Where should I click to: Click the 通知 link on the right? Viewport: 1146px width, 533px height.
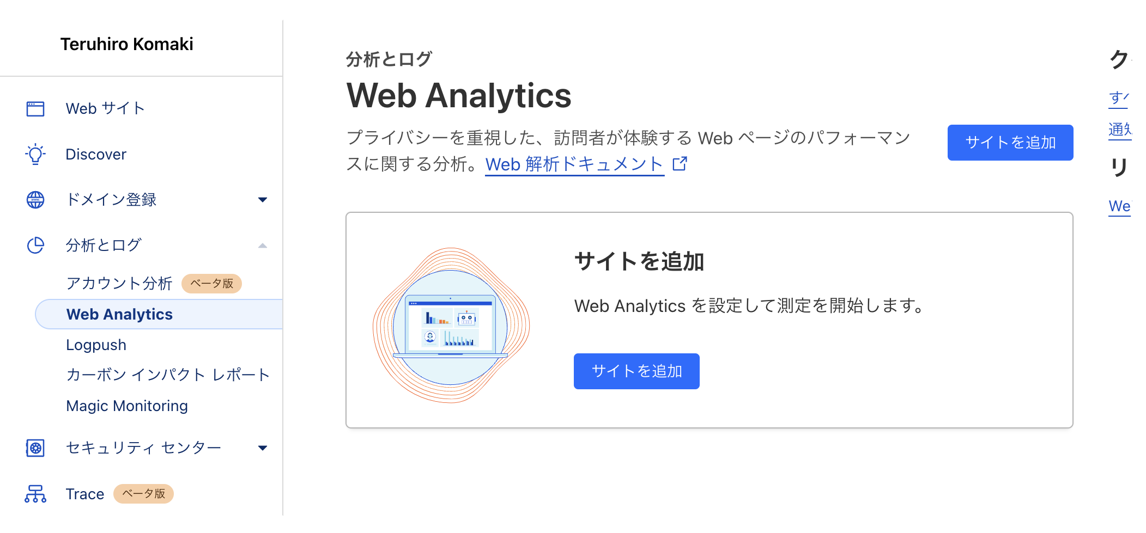click(x=1123, y=131)
